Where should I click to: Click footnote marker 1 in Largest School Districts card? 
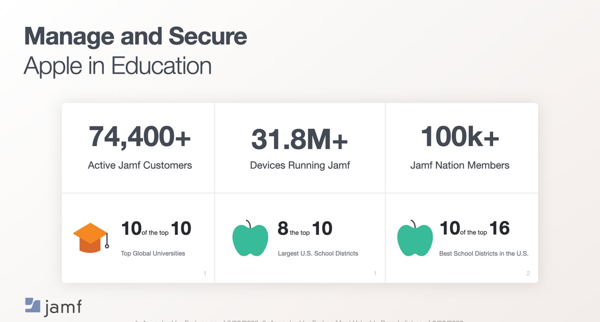375,273
